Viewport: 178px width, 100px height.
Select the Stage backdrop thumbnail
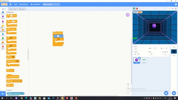pos(174,51)
